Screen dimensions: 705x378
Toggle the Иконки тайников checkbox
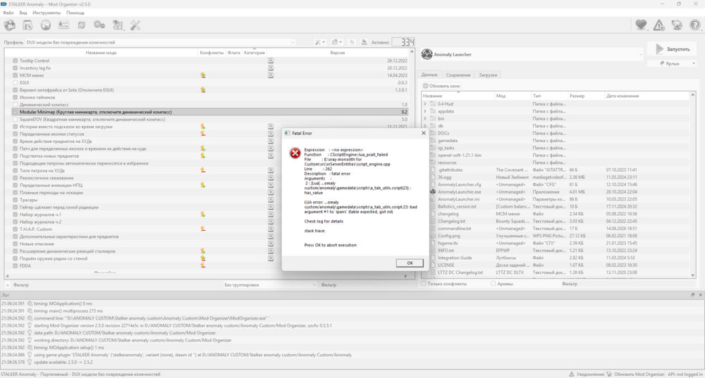tap(16, 97)
